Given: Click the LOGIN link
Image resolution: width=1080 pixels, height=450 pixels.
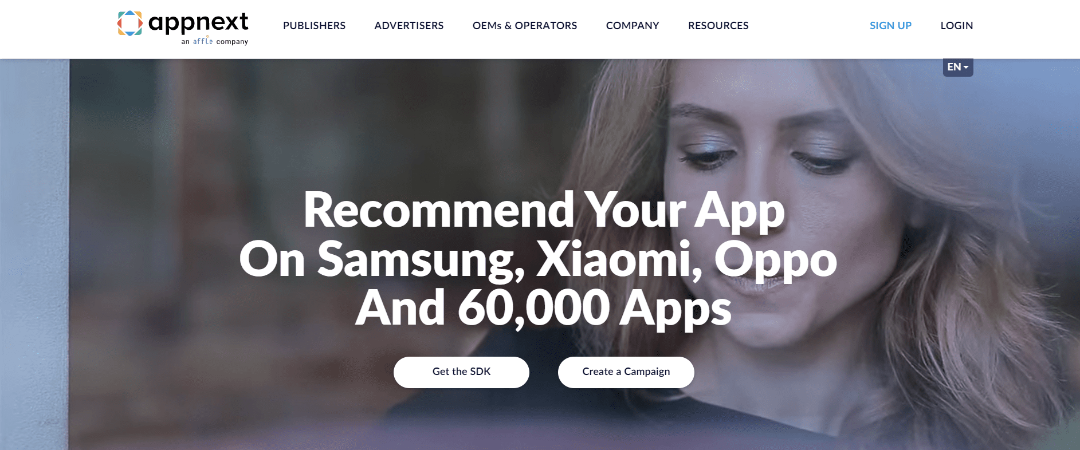Looking at the screenshot, I should click(957, 26).
